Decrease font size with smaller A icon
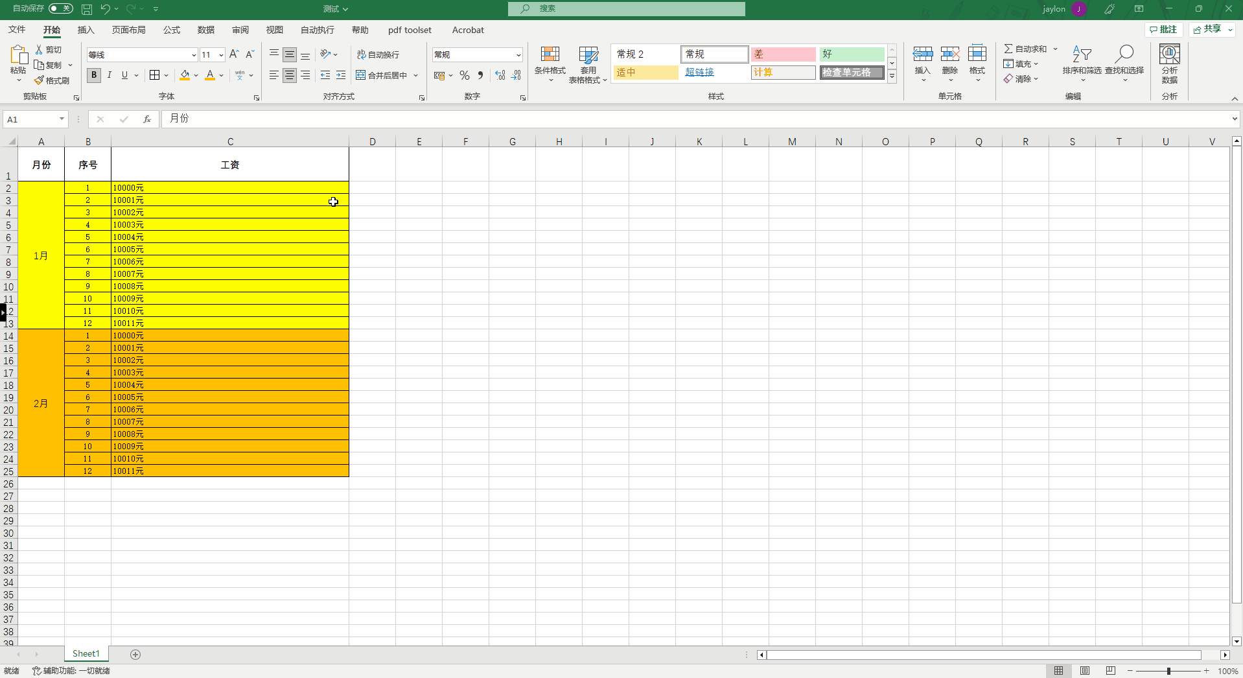 (250, 54)
